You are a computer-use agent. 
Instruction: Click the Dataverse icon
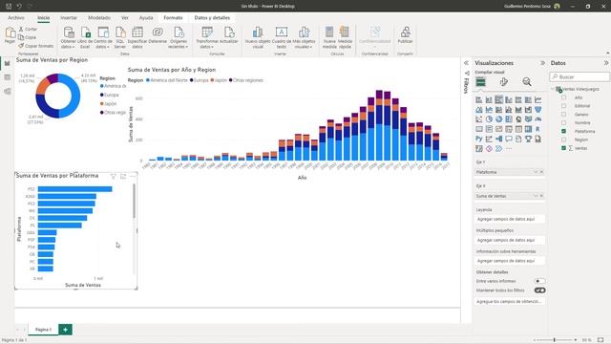158,32
